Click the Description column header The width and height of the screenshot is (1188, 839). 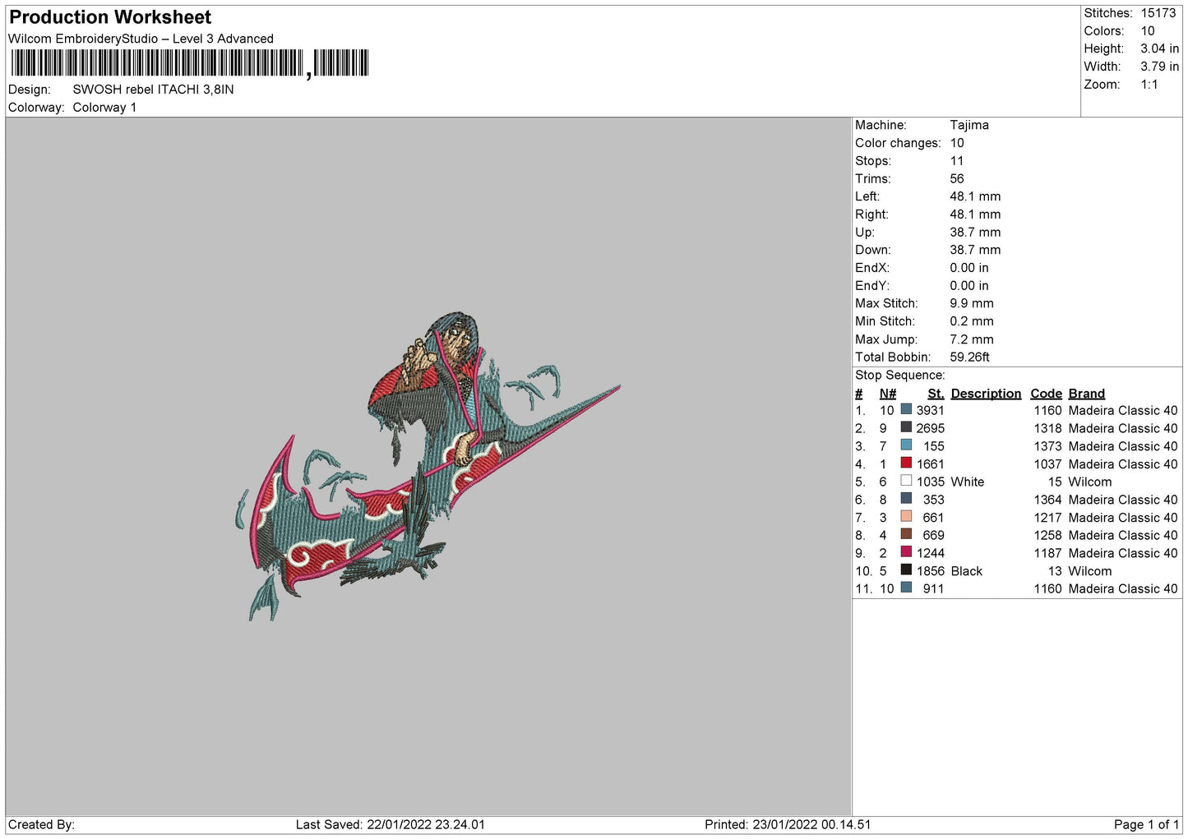tap(985, 394)
